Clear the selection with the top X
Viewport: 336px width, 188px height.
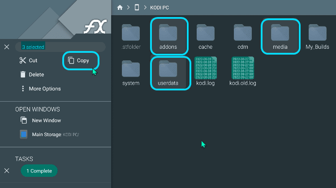[7, 47]
